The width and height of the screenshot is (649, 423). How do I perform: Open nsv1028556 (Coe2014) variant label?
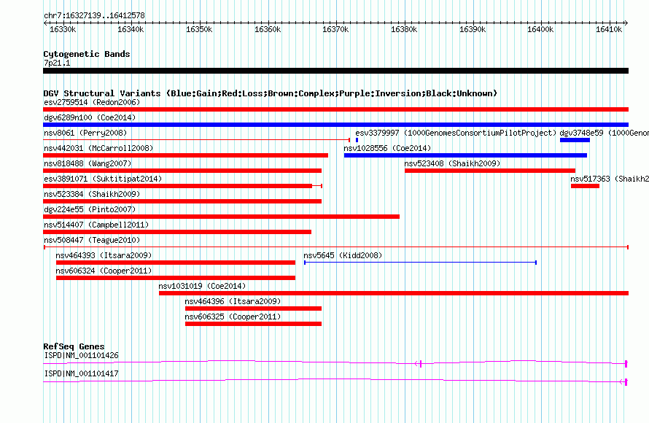(387, 148)
